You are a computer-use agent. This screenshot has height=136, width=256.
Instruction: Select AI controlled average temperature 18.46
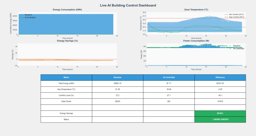point(169,90)
